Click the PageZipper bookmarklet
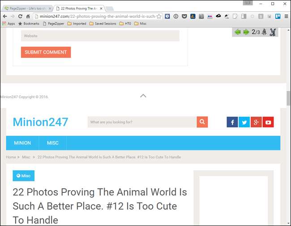This screenshot has width=291, height=226. (x=53, y=24)
